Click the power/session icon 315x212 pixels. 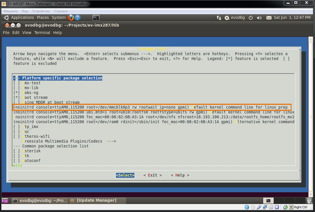(x=251, y=18)
